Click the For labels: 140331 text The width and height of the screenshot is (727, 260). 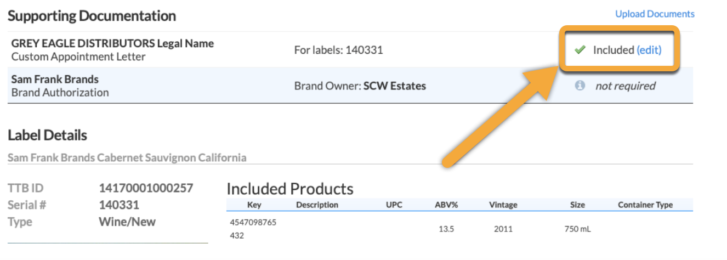338,50
